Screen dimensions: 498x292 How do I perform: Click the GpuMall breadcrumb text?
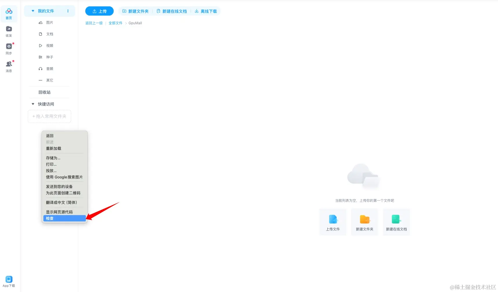[x=135, y=23]
